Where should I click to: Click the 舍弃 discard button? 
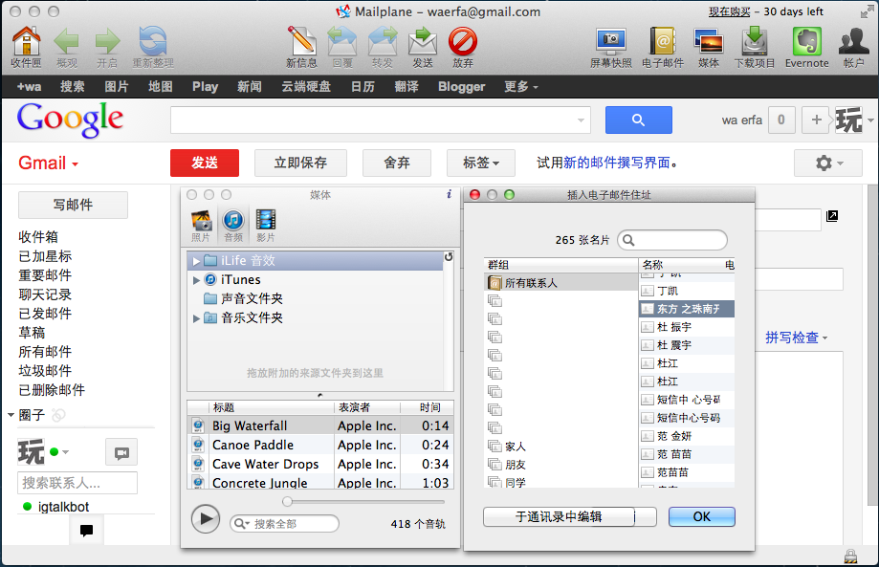pos(397,164)
